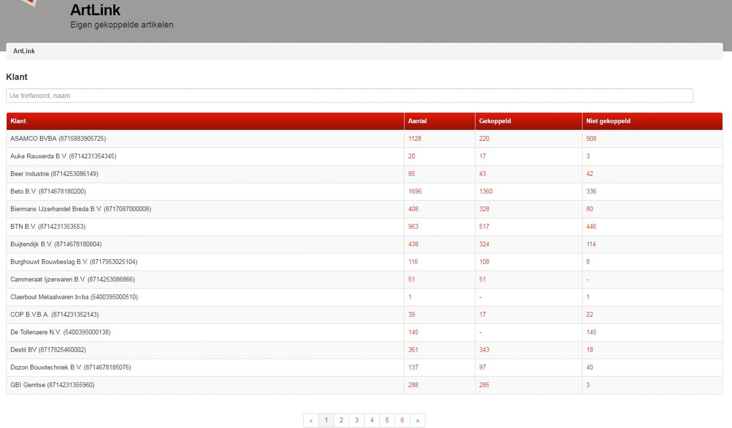Open Aantal value 1696 for Beto
The height and width of the screenshot is (428, 732).
tap(415, 191)
